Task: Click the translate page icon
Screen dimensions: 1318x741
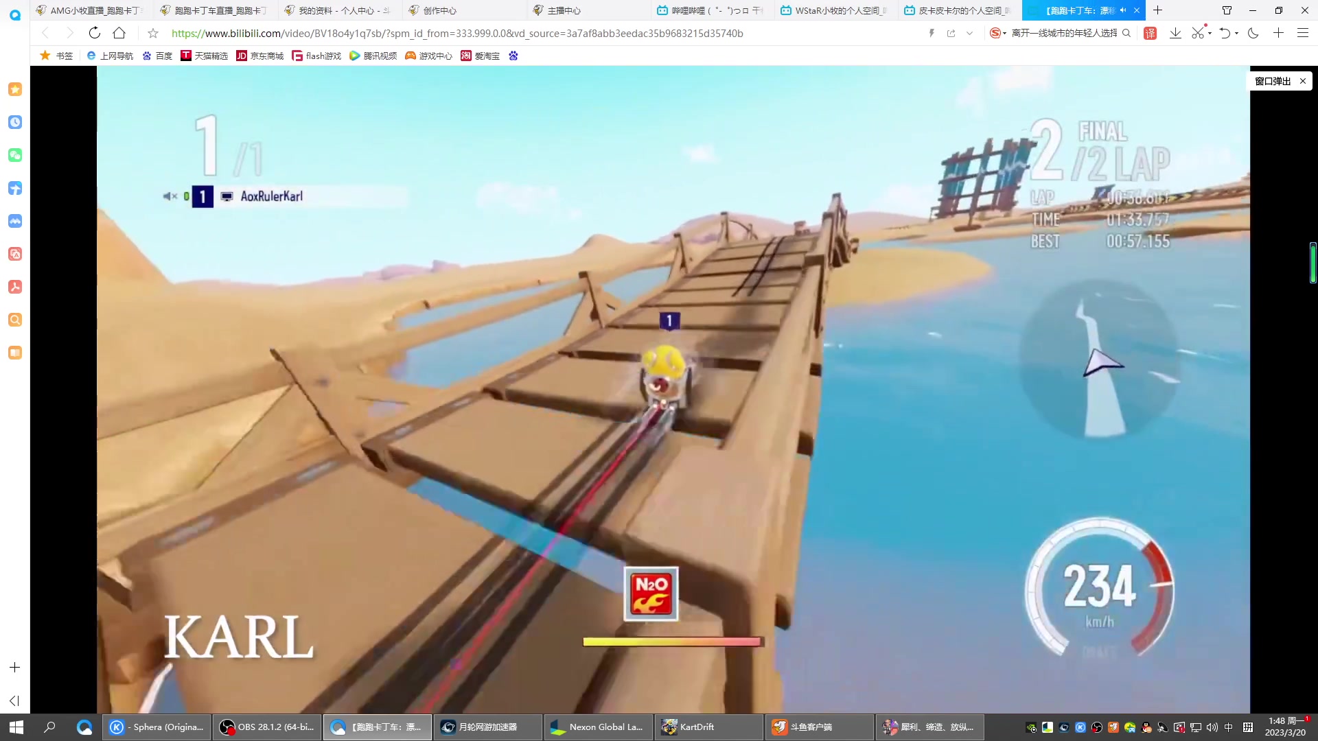Action: [1151, 33]
